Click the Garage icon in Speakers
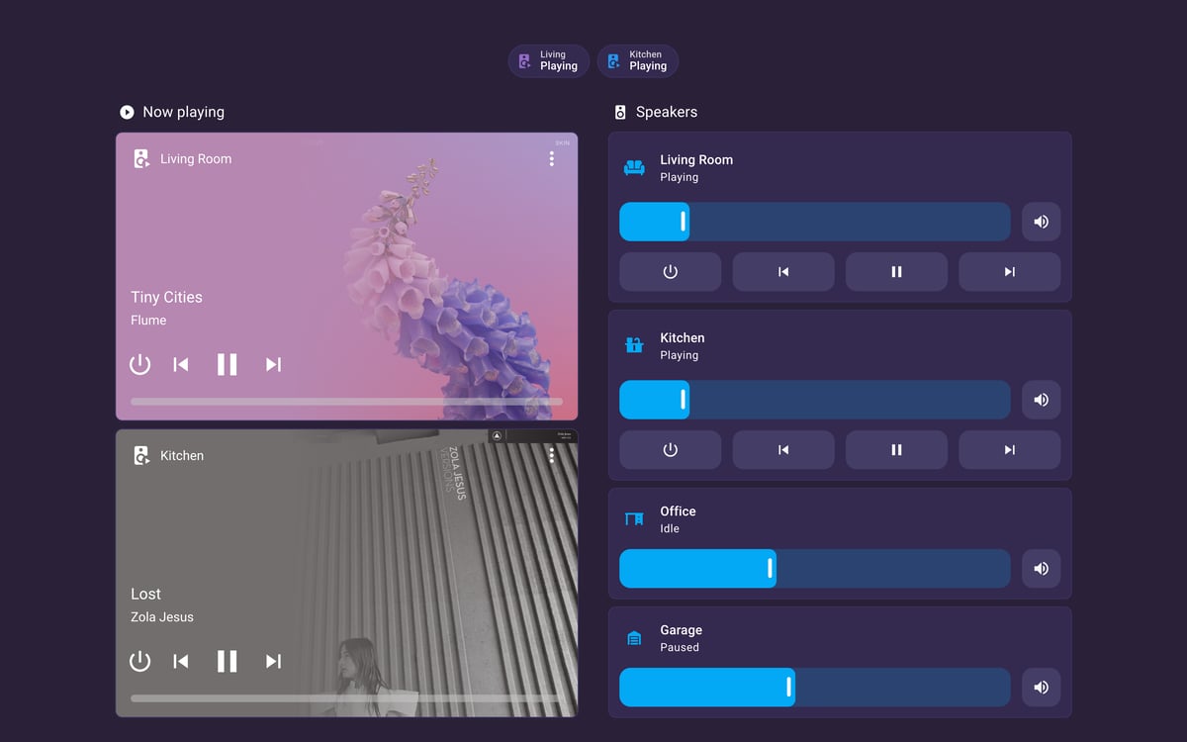 (634, 638)
